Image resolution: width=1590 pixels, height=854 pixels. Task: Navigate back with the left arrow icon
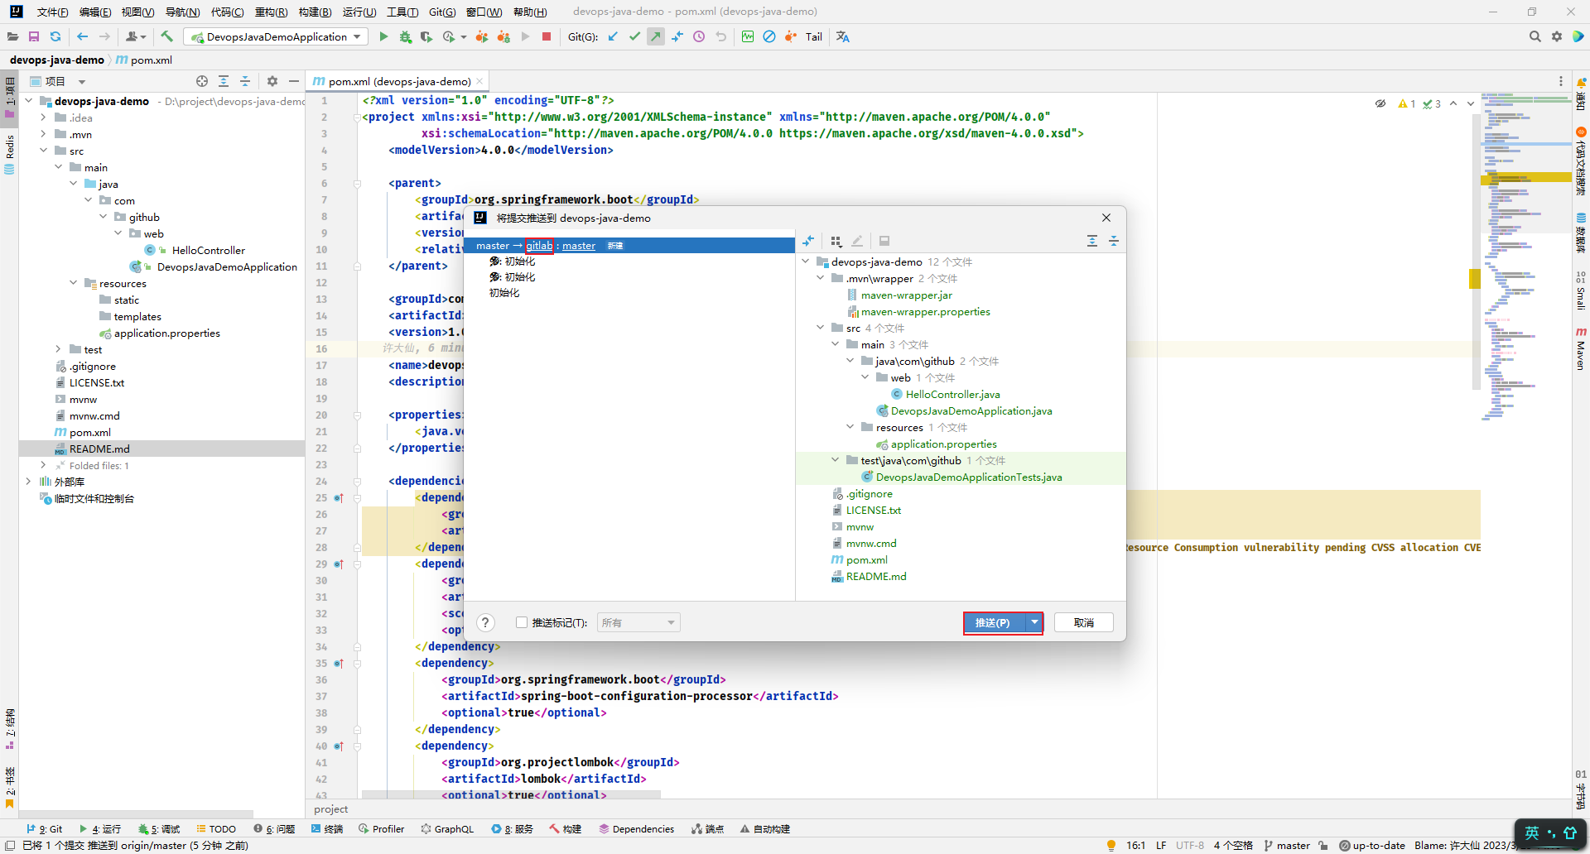(x=82, y=36)
